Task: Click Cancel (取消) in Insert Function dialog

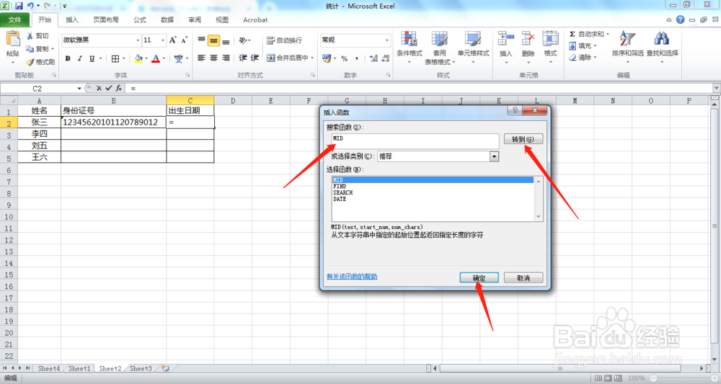Action: tap(523, 278)
